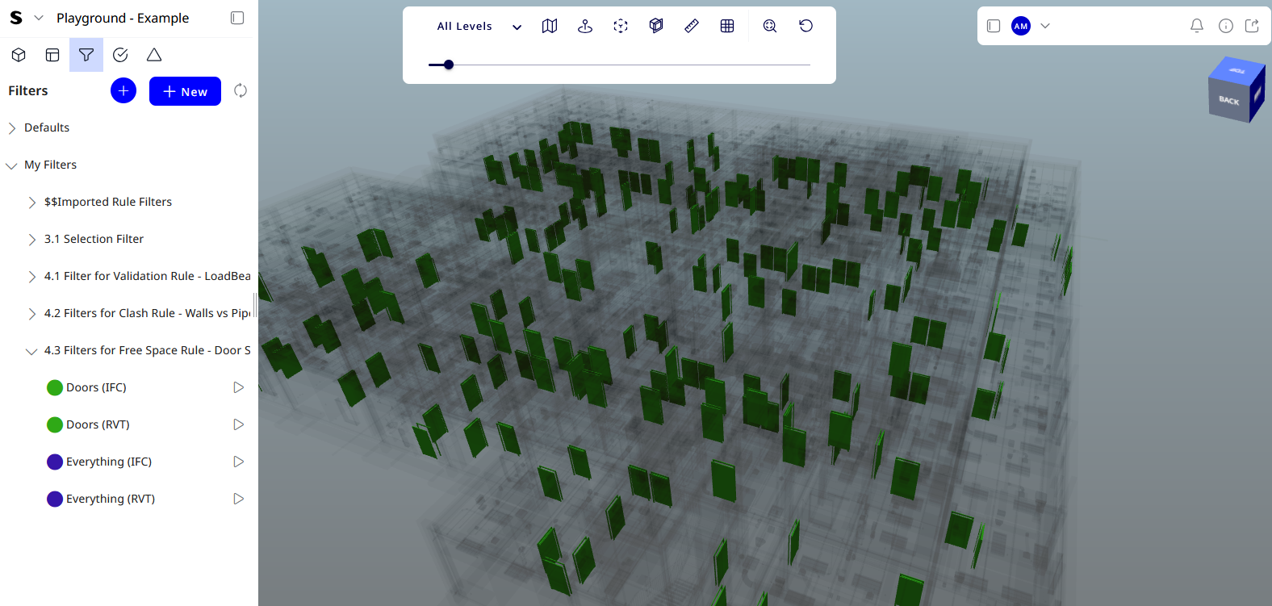The height and width of the screenshot is (606, 1272).
Task: Click the purple swatch beside Everything (RVT)
Action: tap(55, 499)
